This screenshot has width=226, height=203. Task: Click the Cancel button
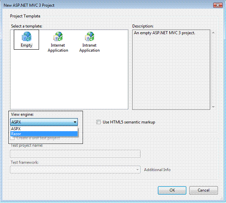coord(204,190)
